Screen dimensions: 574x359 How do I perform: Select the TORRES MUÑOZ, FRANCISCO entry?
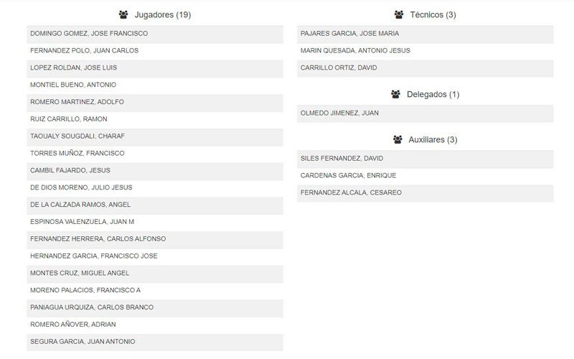[155, 154]
